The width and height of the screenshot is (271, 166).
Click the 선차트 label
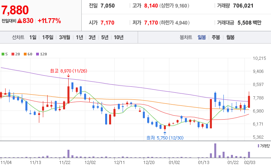click(18, 37)
